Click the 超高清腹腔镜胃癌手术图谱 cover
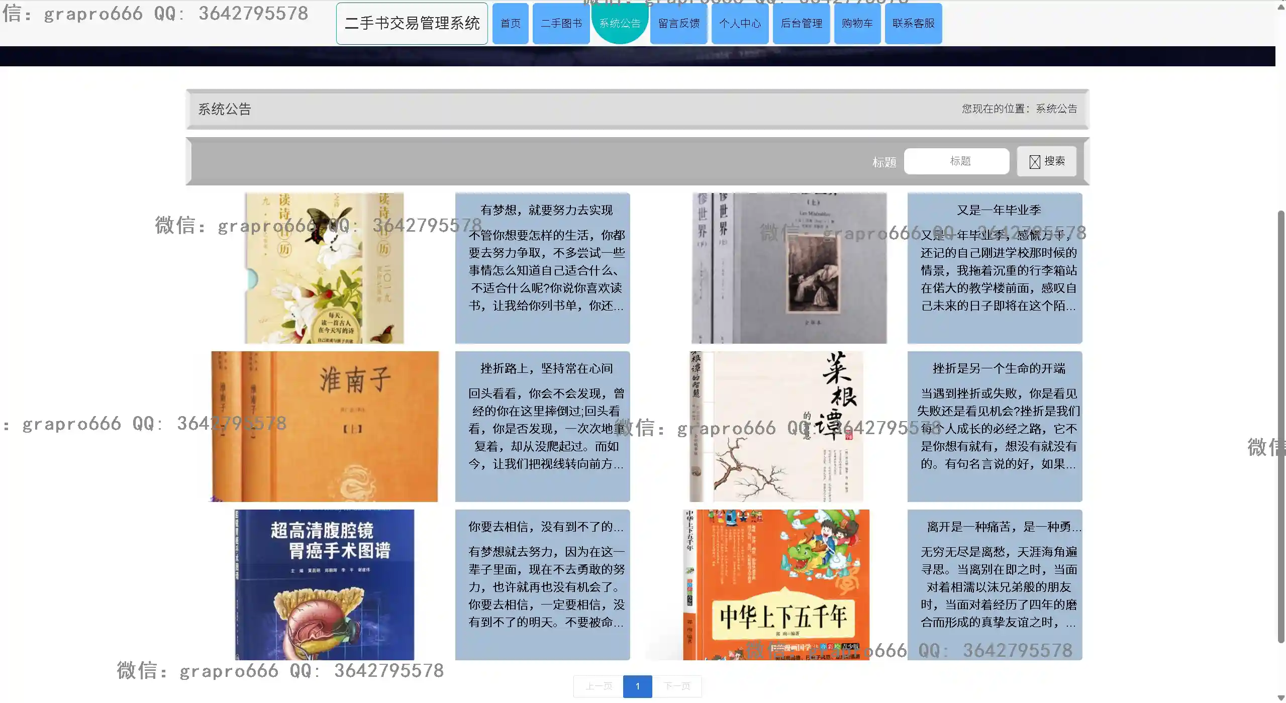1286x703 pixels. [x=325, y=584]
